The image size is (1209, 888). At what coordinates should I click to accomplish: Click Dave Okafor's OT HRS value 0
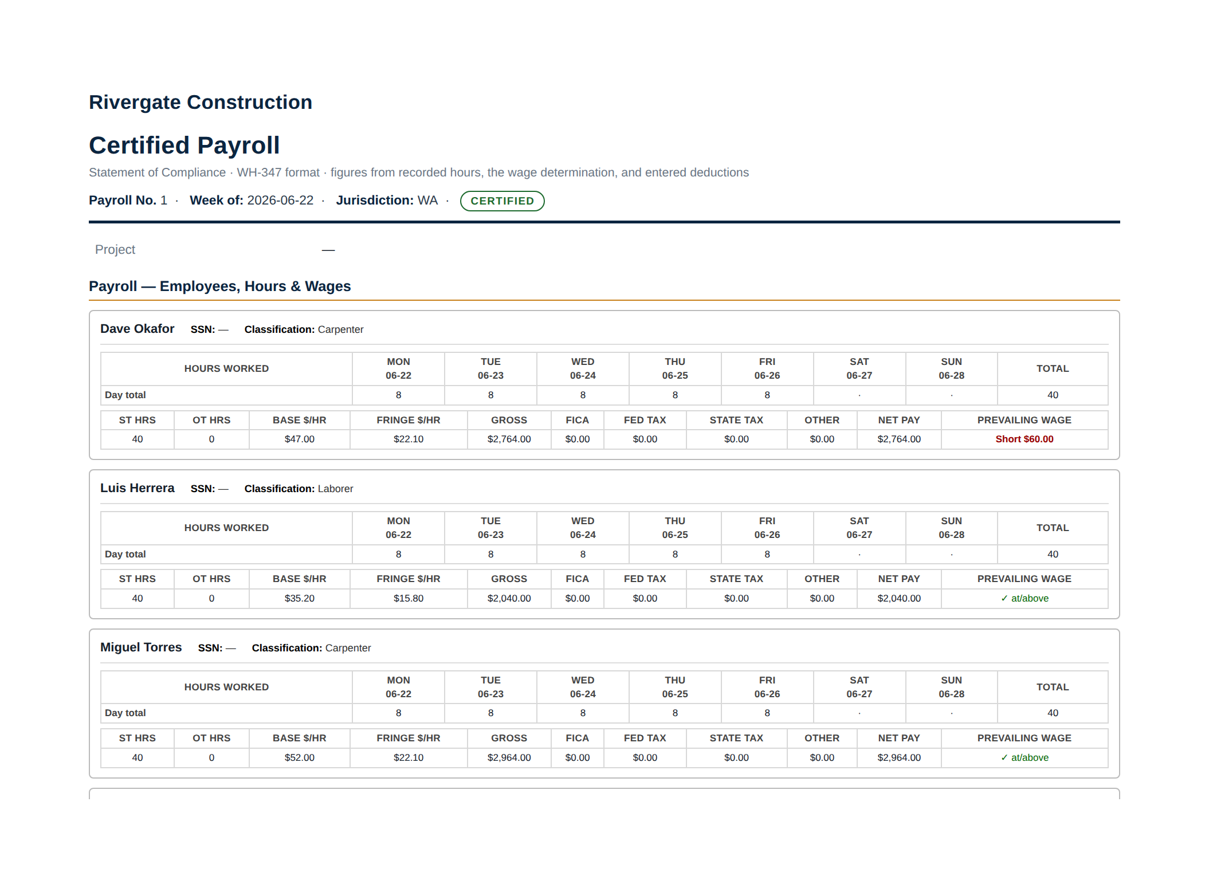211,439
